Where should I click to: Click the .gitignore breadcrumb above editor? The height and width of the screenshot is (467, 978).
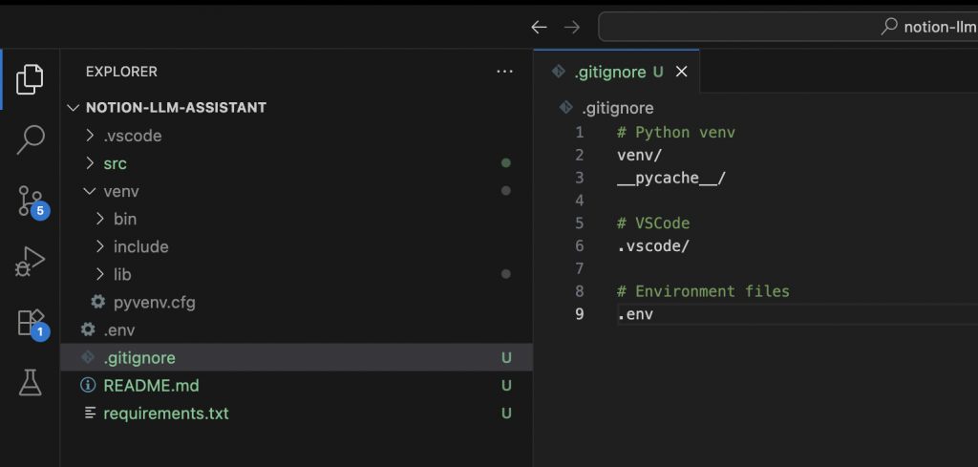[617, 108]
